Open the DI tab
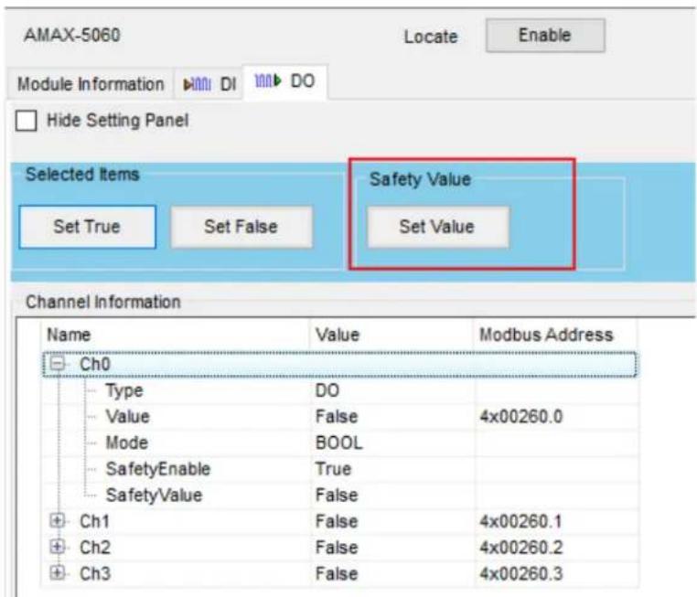The image size is (697, 597). [209, 84]
